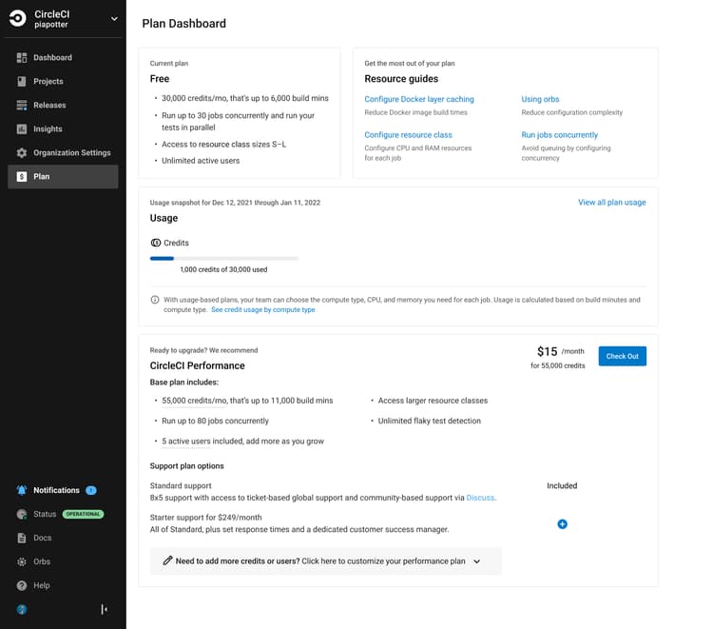Select the Projects icon in sidebar
The width and height of the screenshot is (713, 629).
[x=22, y=82]
